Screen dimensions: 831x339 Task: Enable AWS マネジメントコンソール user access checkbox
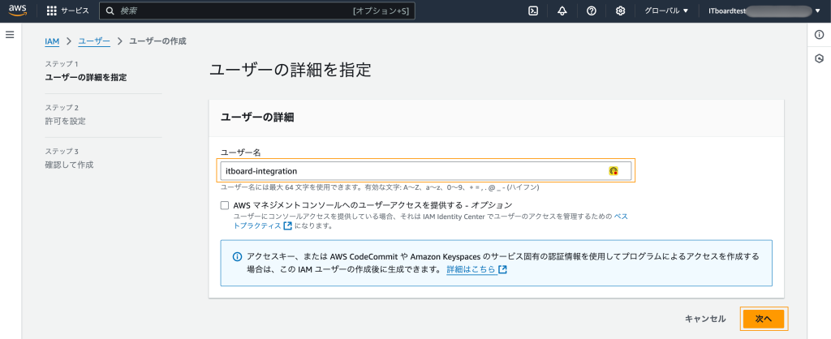click(225, 205)
